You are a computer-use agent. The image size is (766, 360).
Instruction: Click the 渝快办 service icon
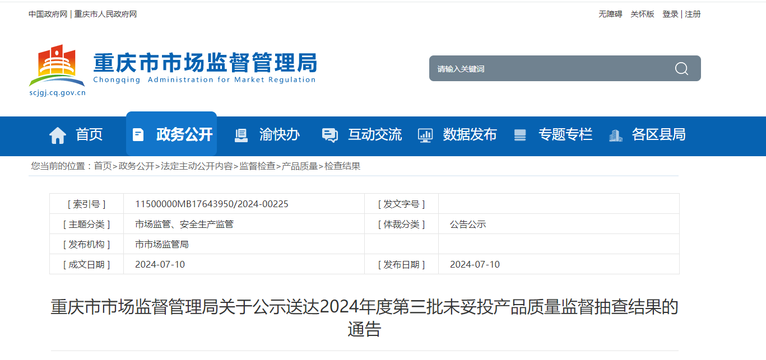241,135
